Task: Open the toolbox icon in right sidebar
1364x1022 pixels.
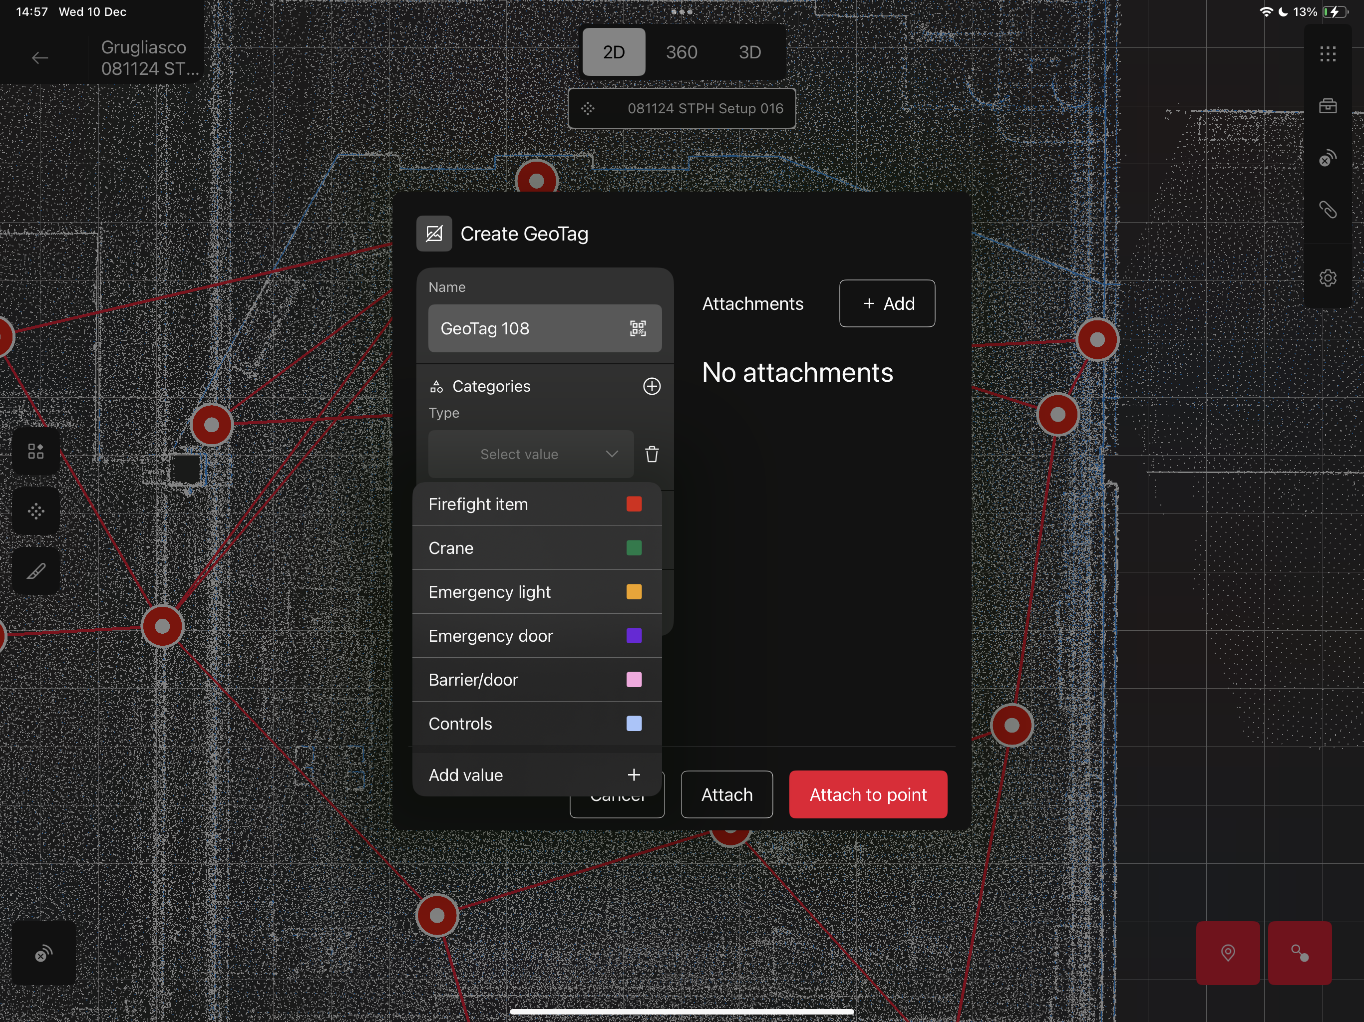Action: coord(1327,107)
